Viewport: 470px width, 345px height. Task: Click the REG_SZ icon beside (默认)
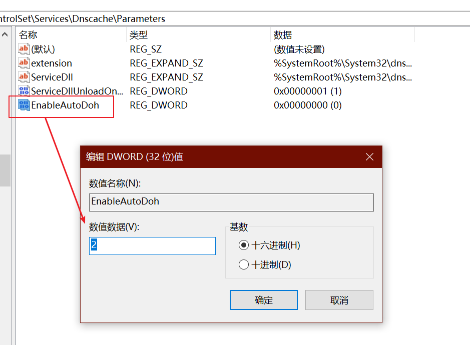coord(23,49)
